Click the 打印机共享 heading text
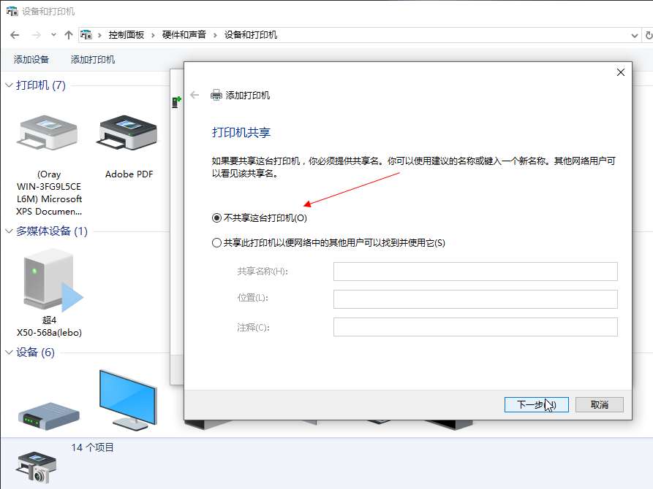Viewport: 653px width, 489px height. [x=241, y=133]
